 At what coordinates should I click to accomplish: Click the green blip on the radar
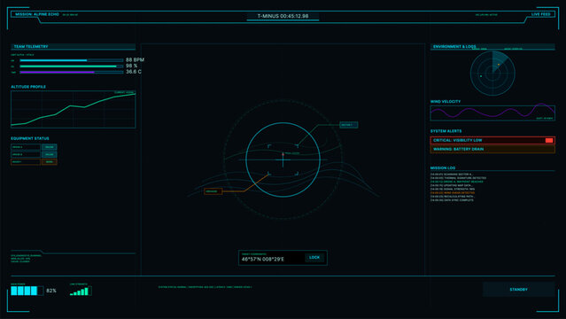481,76
